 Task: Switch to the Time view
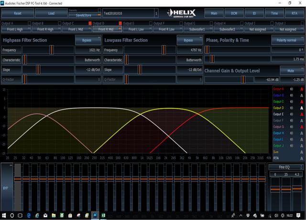pyautogui.click(x=274, y=13)
